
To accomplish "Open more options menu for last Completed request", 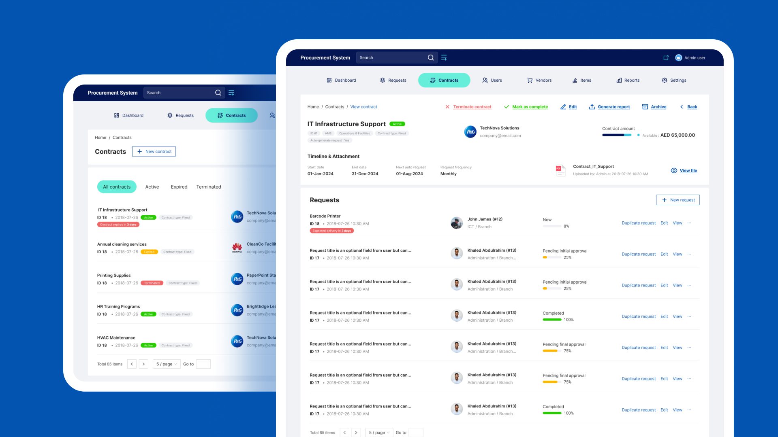I will (x=689, y=410).
